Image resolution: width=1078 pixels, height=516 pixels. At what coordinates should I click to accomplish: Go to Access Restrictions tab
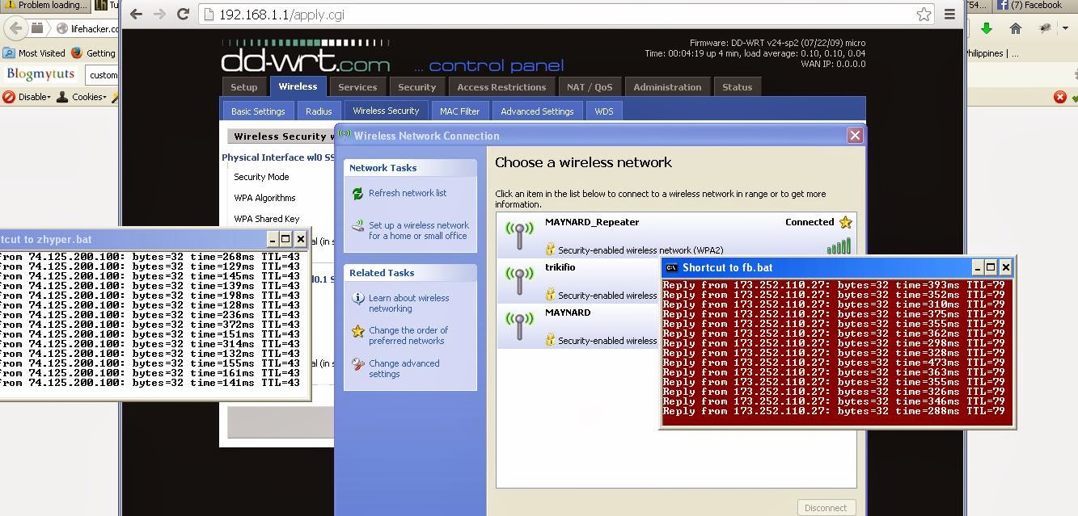tap(501, 87)
